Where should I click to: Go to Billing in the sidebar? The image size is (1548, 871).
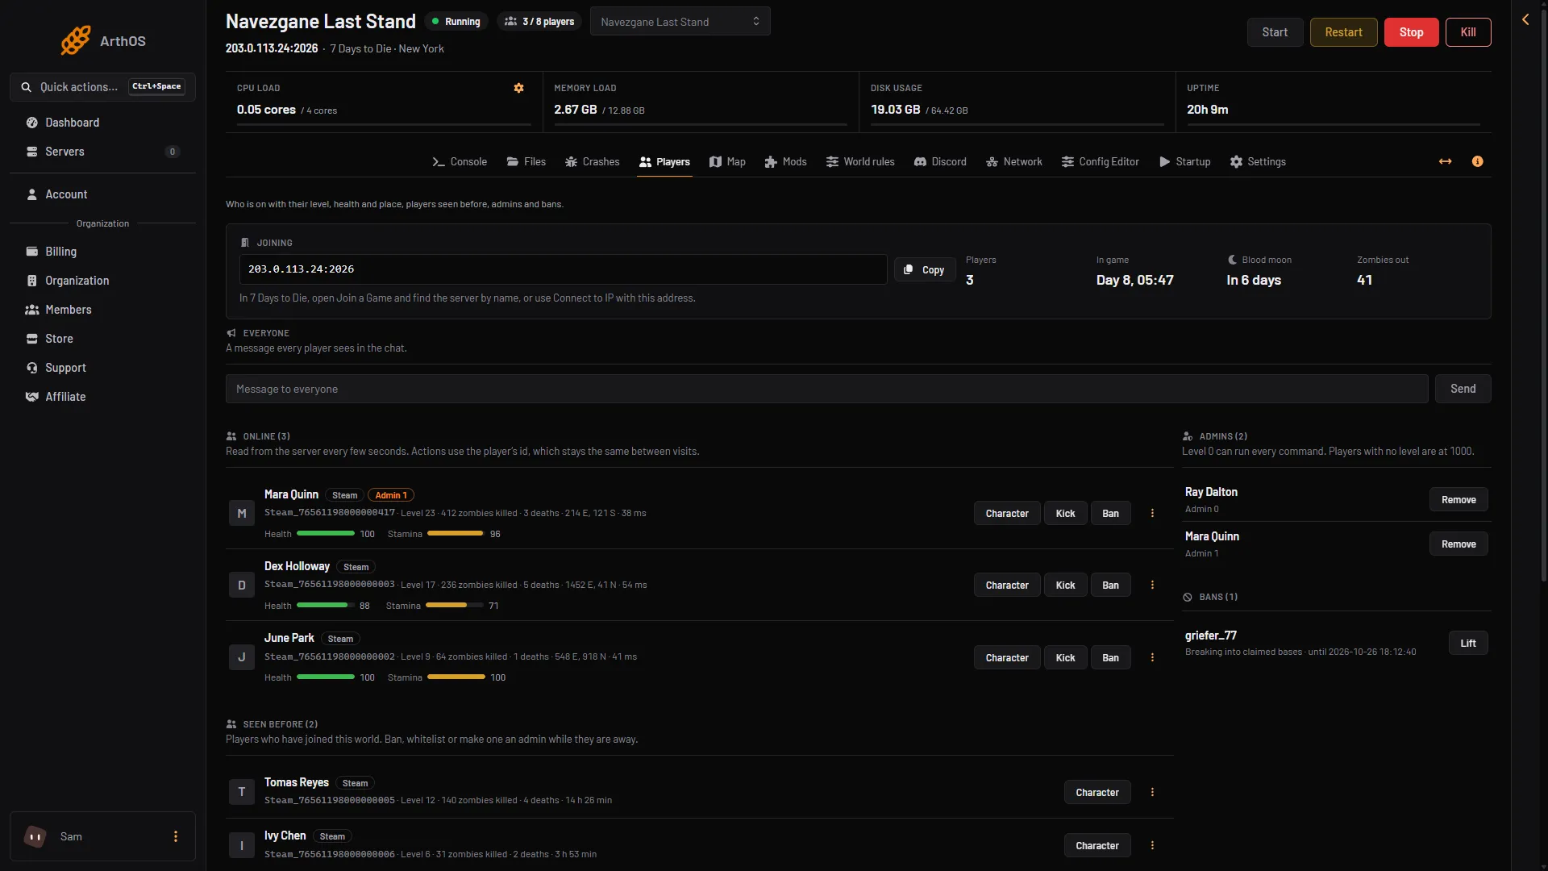(x=102, y=252)
